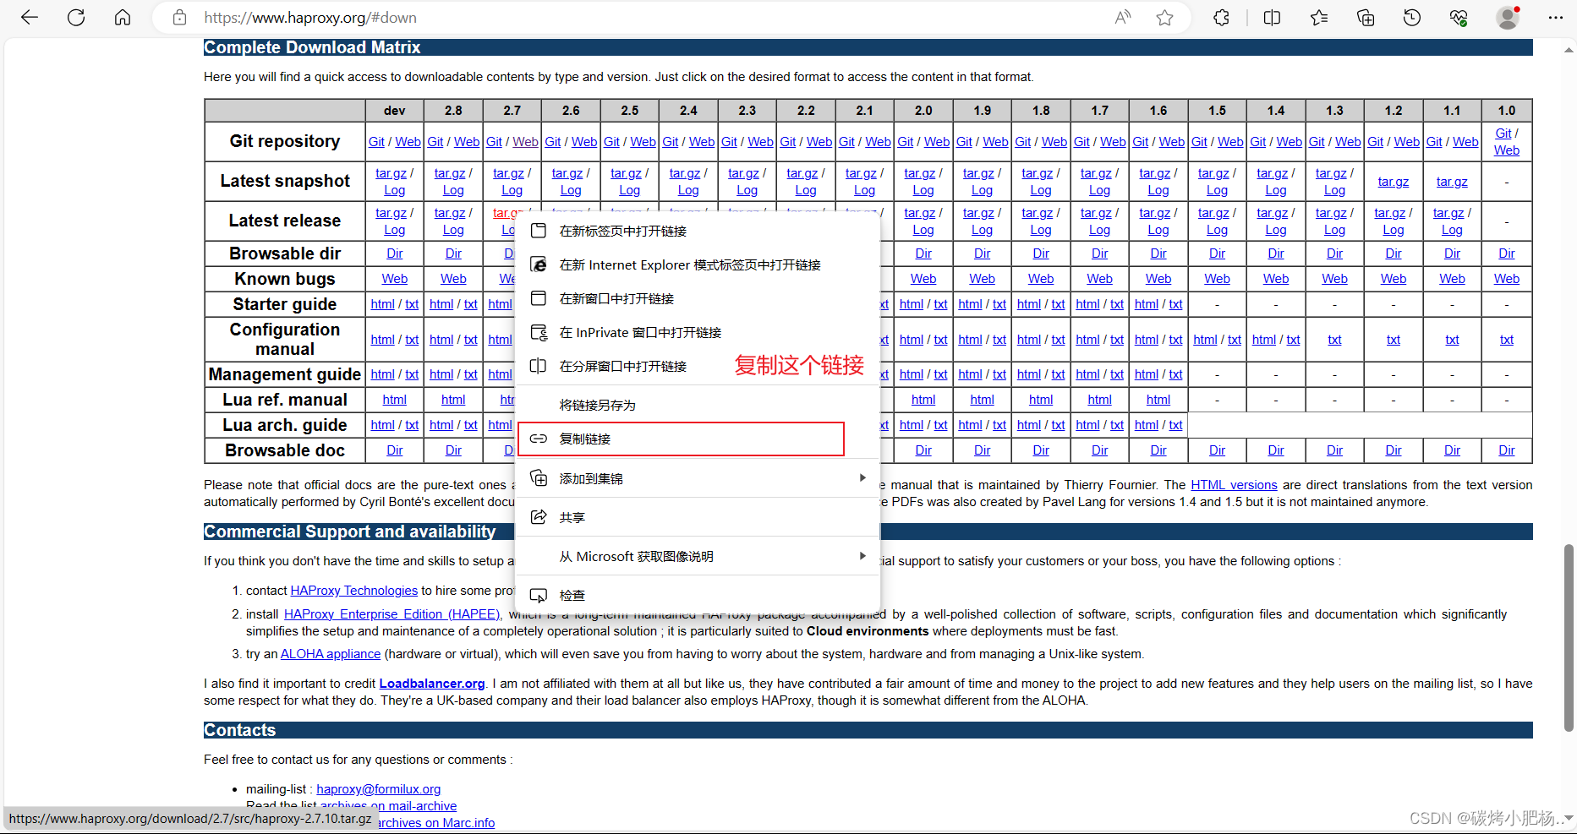Screen dimensions: 1577x834
Task: Click the page vertical scrollbar thumb
Action: coord(1569,637)
